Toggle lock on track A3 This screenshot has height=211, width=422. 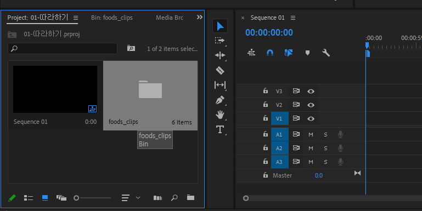(x=266, y=162)
